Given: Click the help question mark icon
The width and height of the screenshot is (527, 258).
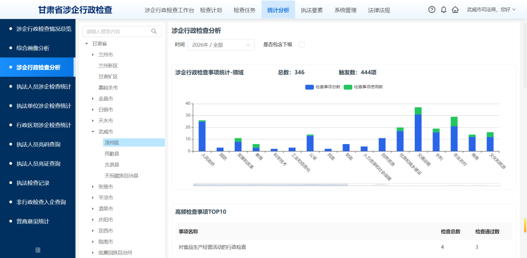Looking at the screenshot, I should tap(432, 10).
